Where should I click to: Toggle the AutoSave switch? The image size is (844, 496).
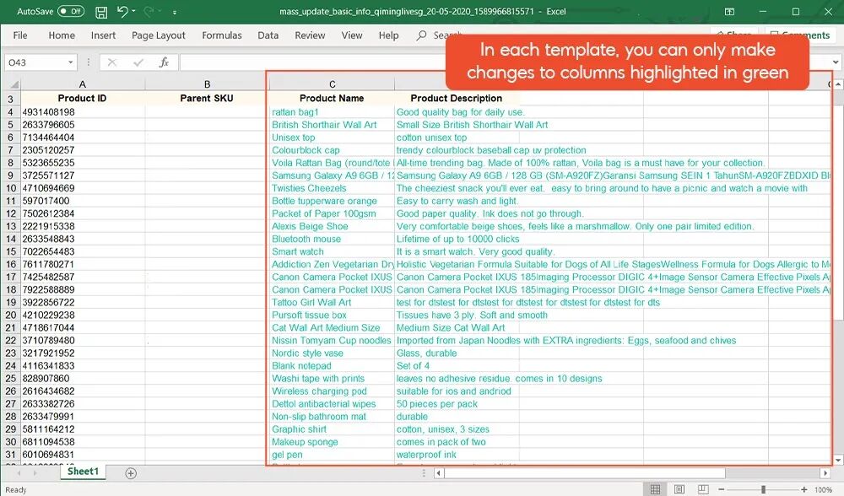(x=71, y=11)
